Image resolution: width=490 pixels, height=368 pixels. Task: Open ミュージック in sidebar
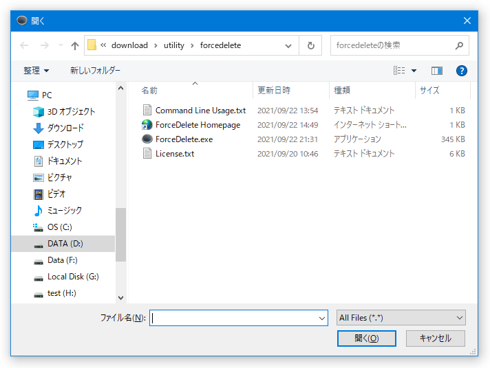65,211
